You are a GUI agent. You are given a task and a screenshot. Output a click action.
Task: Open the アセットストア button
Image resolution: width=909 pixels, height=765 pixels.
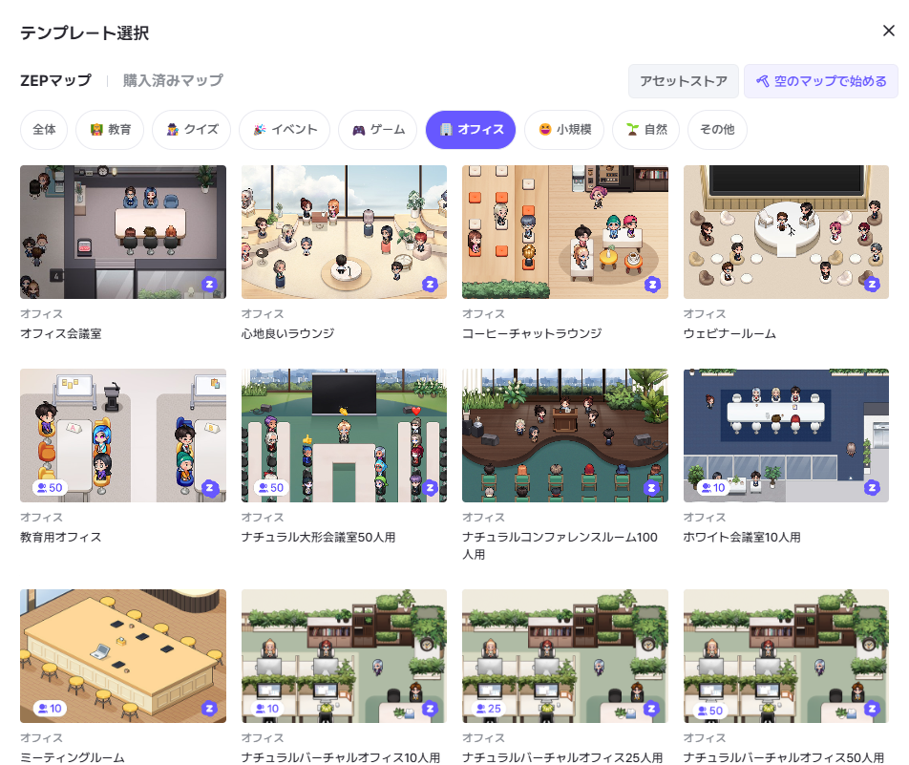coord(684,81)
